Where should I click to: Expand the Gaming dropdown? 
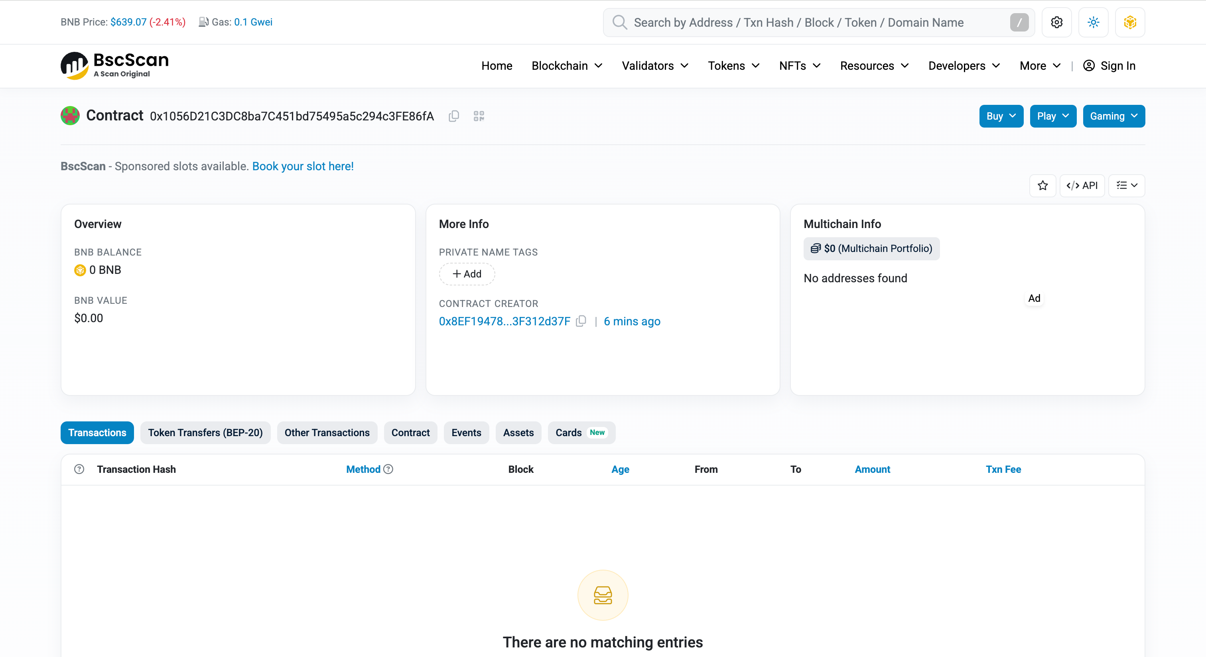coord(1114,116)
